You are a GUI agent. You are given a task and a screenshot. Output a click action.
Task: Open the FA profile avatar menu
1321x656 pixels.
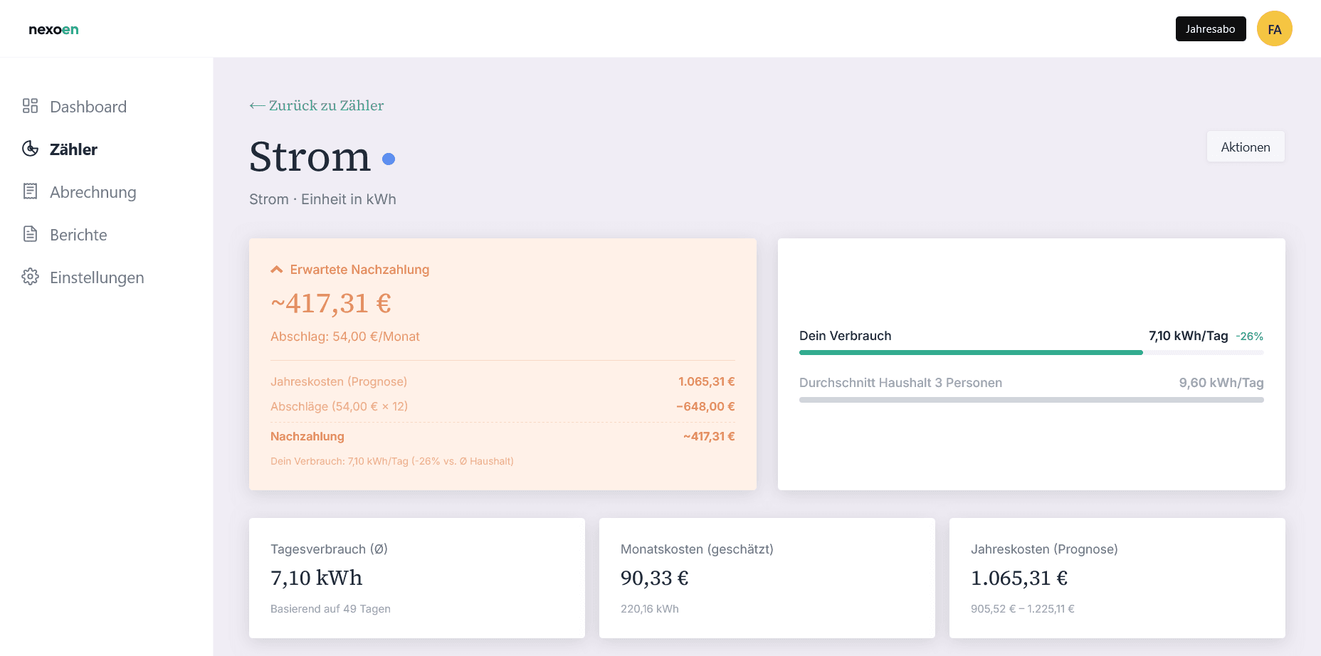tap(1275, 28)
